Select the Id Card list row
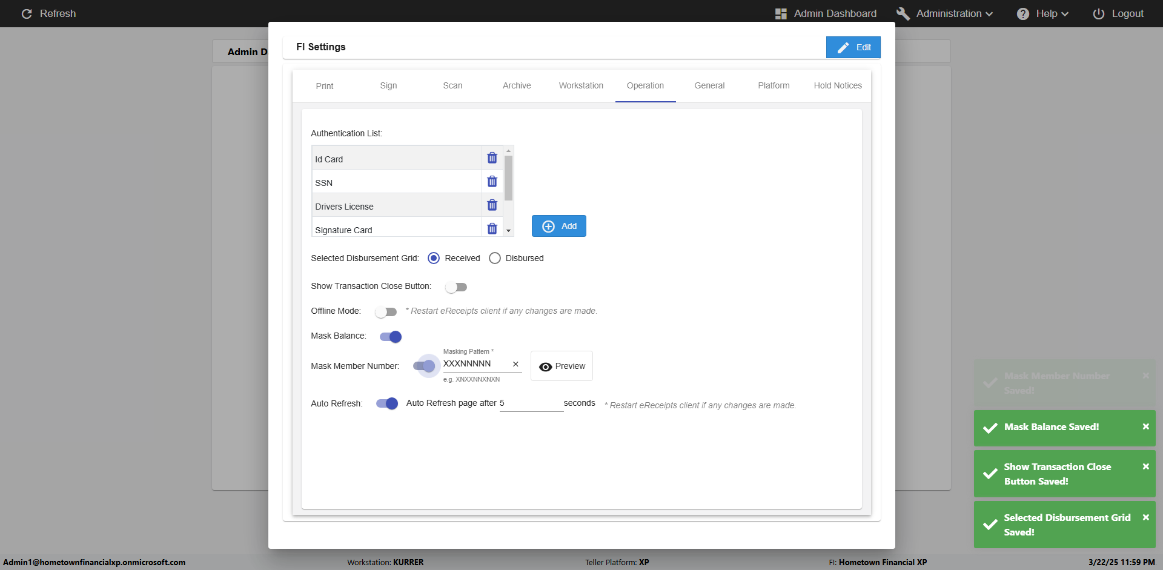The image size is (1163, 570). coord(397,159)
